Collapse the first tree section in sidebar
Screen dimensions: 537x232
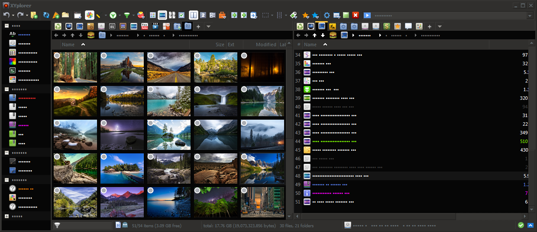coord(7,25)
